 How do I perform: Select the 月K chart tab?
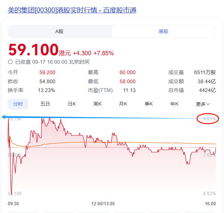(x=123, y=104)
